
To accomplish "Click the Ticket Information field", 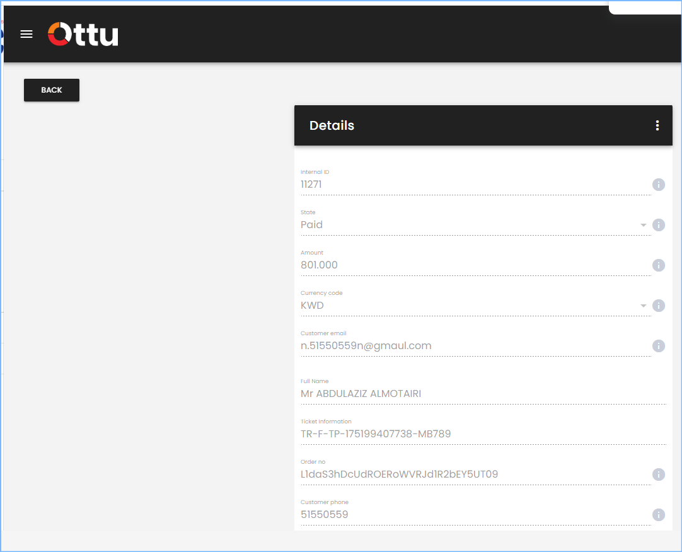I will click(483, 434).
